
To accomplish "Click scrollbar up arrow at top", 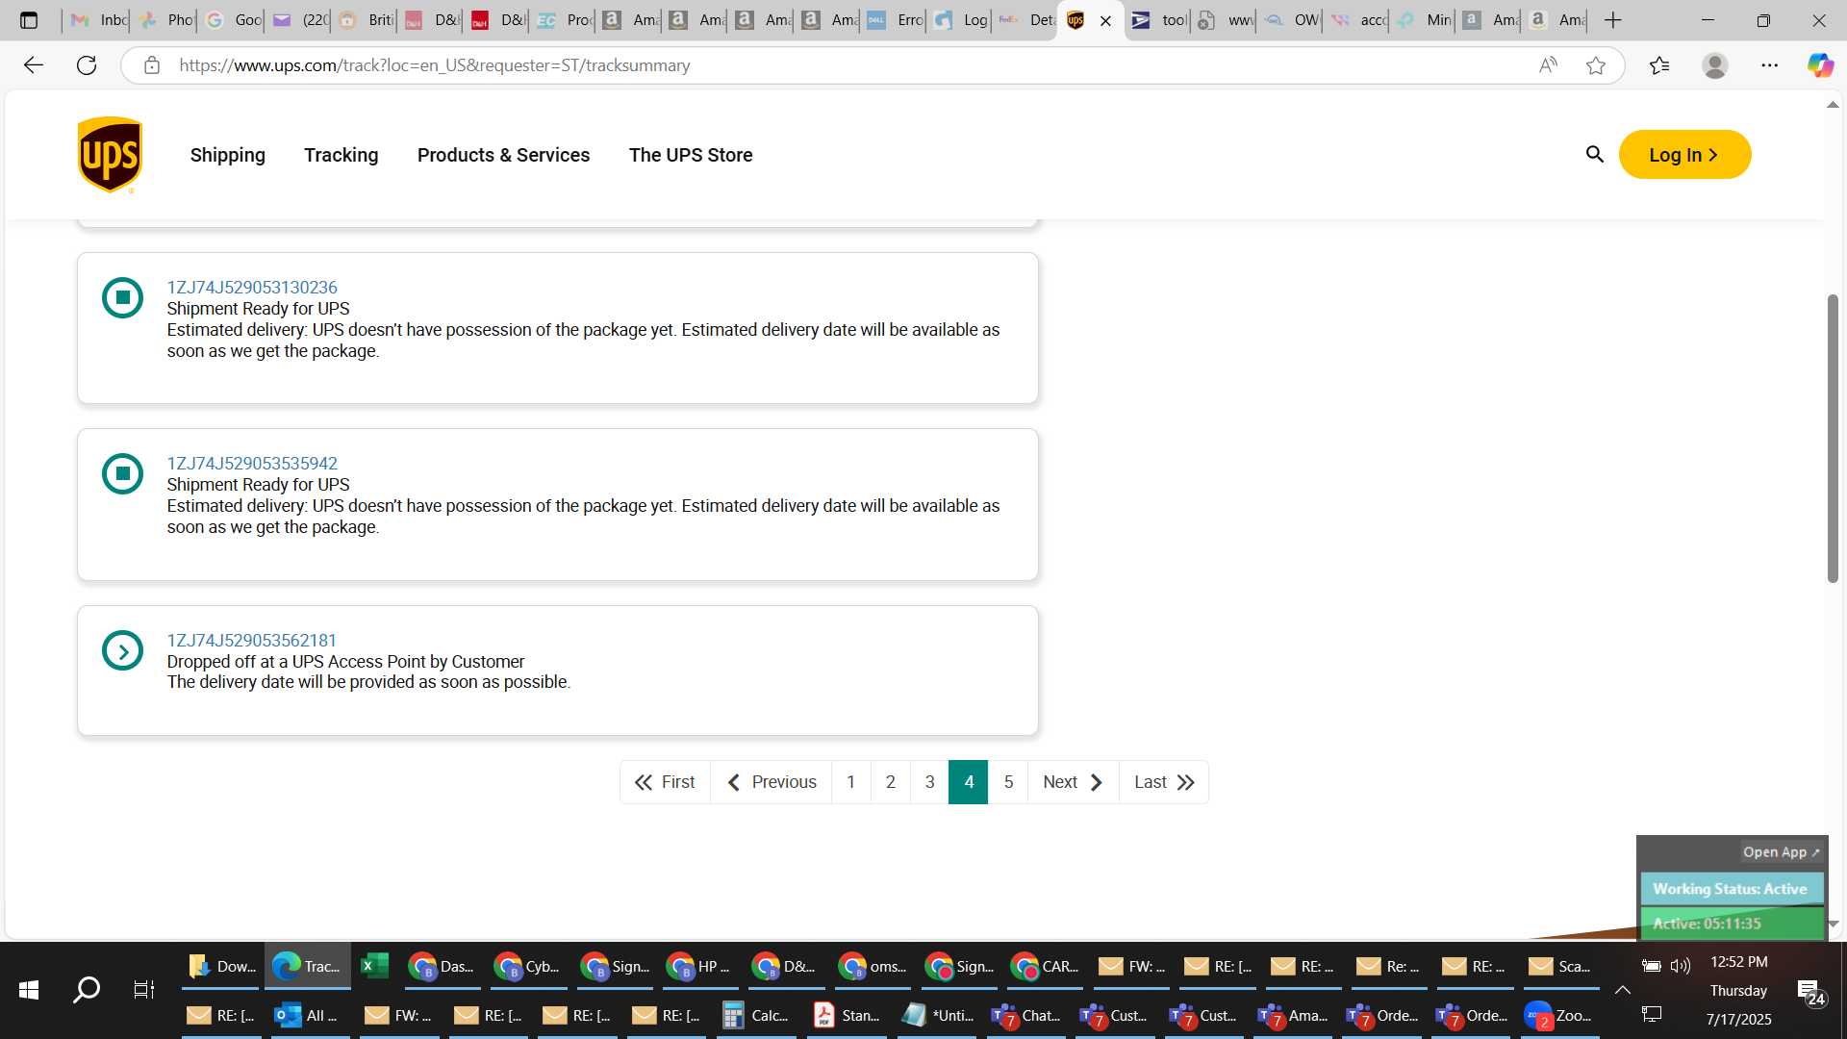I will pos(1833,104).
